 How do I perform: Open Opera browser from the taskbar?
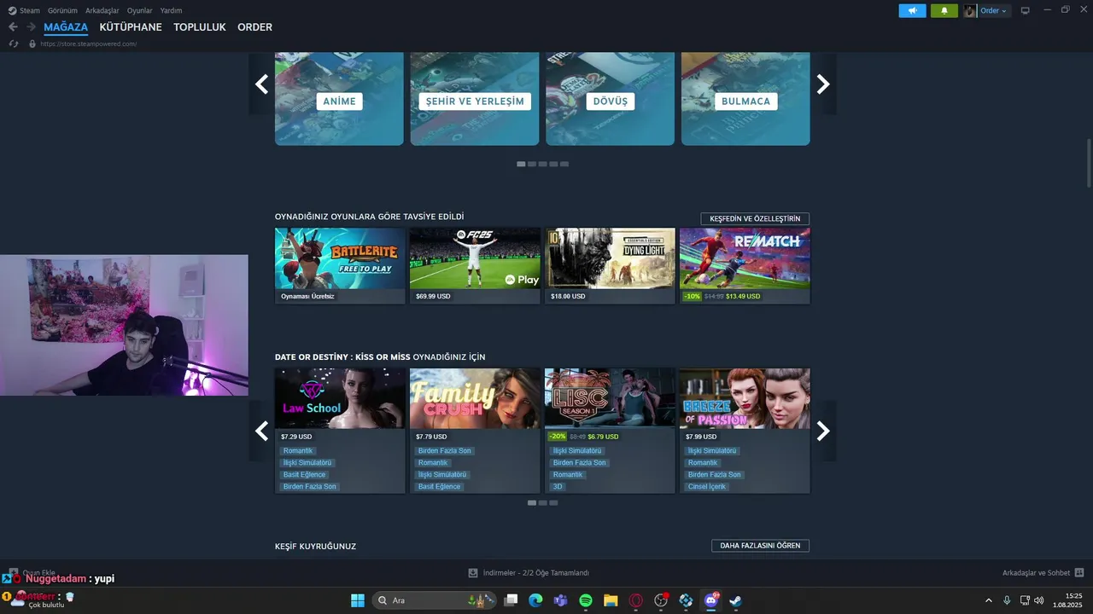click(635, 600)
